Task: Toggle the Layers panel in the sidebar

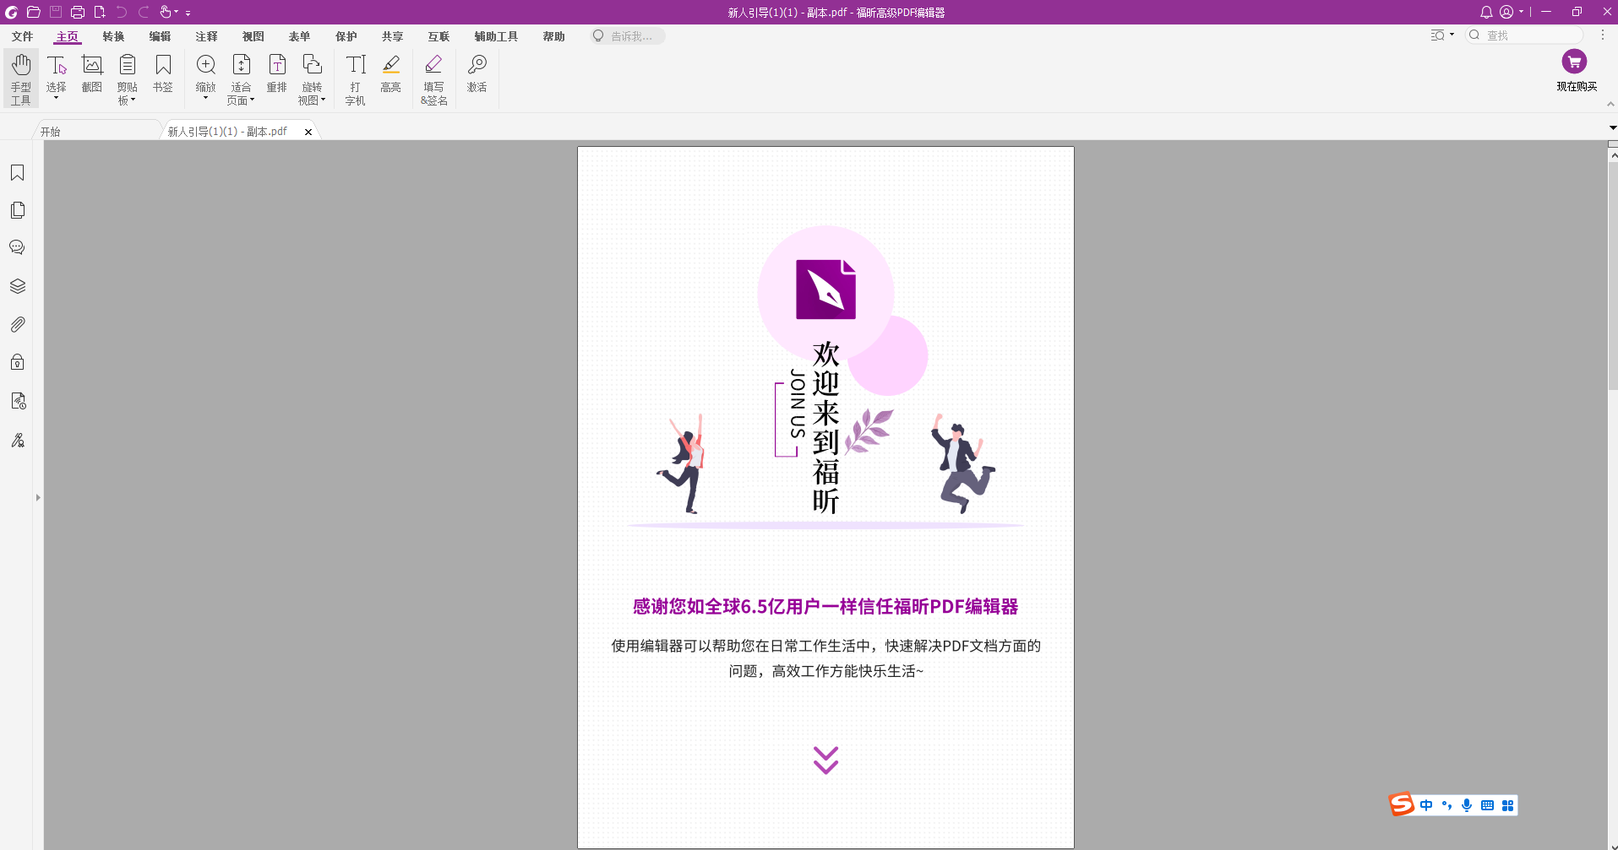Action: (x=17, y=286)
